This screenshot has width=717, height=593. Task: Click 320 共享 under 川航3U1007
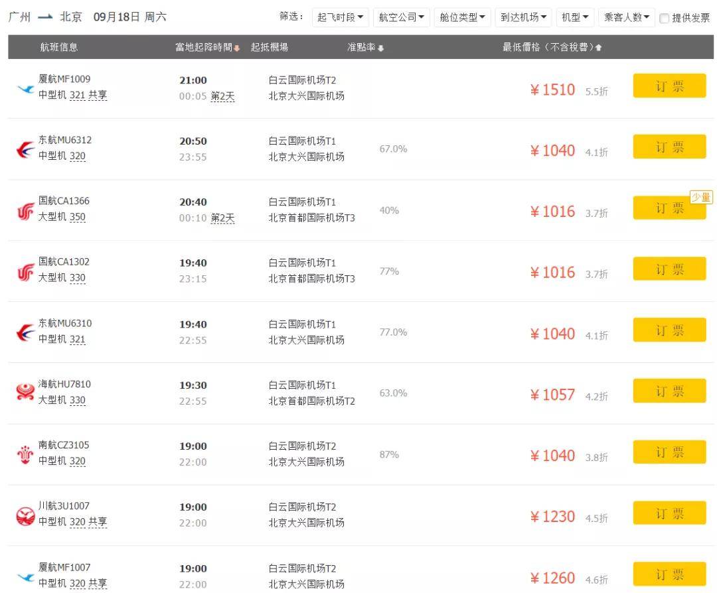coord(88,522)
